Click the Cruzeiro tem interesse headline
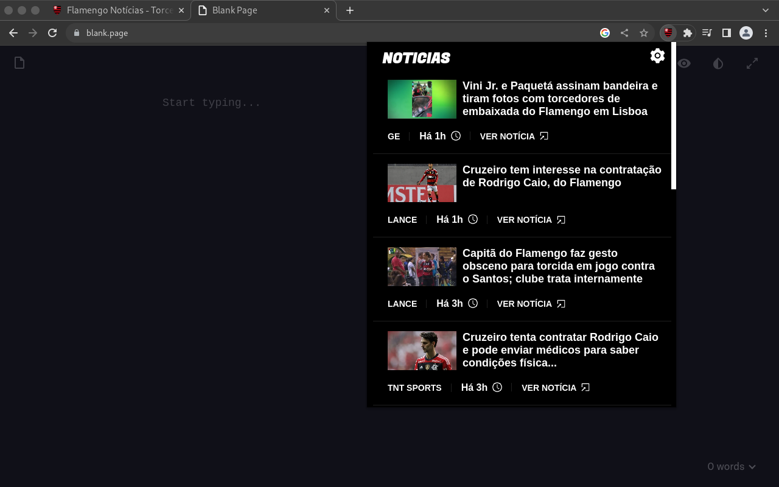779x487 pixels. 562,177
